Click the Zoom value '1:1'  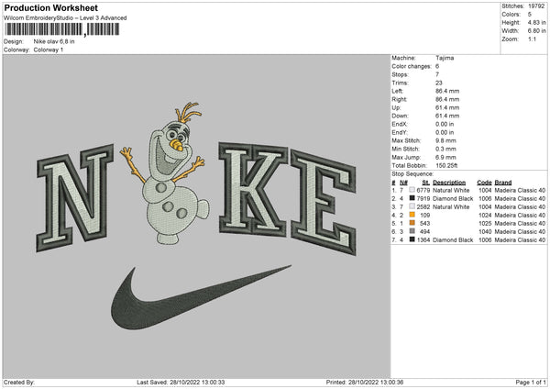pos(532,39)
